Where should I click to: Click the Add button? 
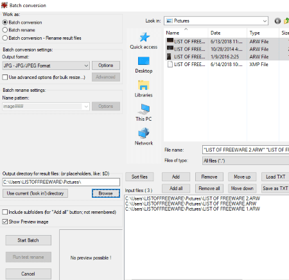[x=176, y=177]
